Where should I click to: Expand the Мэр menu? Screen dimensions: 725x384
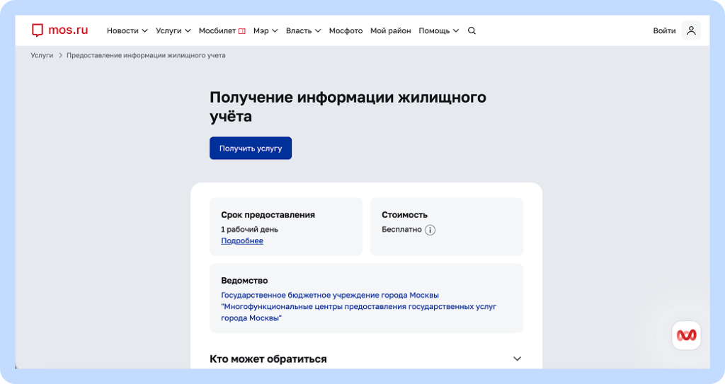tap(266, 30)
